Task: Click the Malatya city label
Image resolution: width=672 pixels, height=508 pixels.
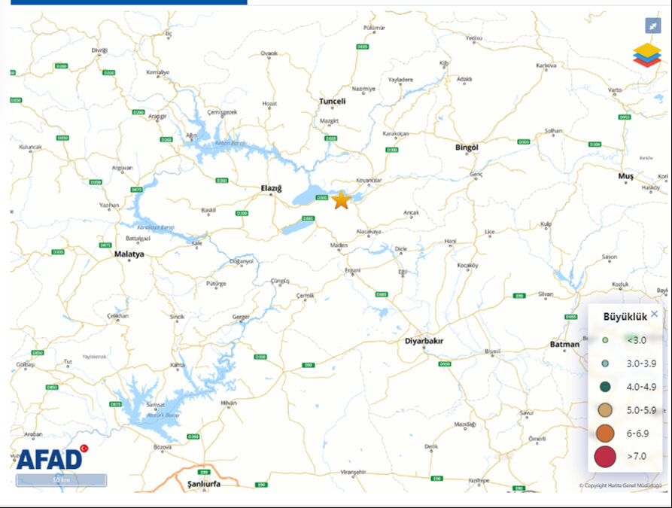Action: point(129,254)
